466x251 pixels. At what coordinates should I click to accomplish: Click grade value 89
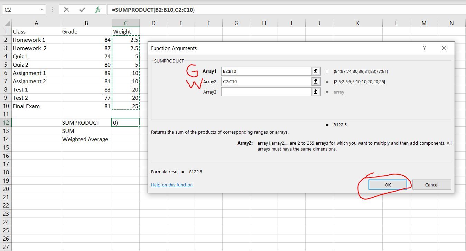[x=86, y=73]
